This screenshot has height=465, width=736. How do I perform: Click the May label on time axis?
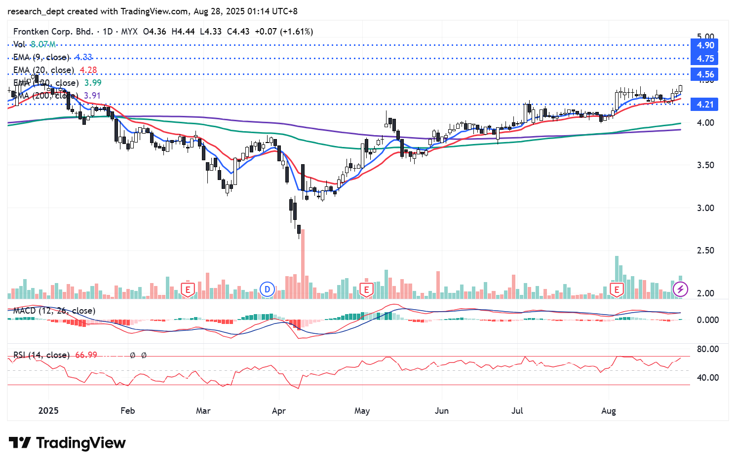(362, 411)
